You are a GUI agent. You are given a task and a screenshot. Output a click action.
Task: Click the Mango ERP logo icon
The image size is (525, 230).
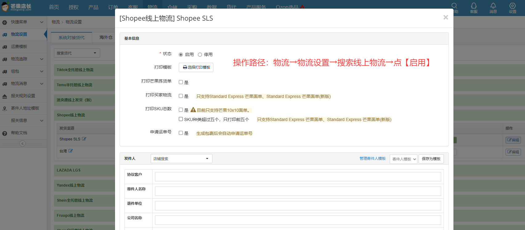tap(5, 7)
